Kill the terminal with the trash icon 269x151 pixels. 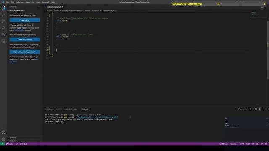pos(260,109)
